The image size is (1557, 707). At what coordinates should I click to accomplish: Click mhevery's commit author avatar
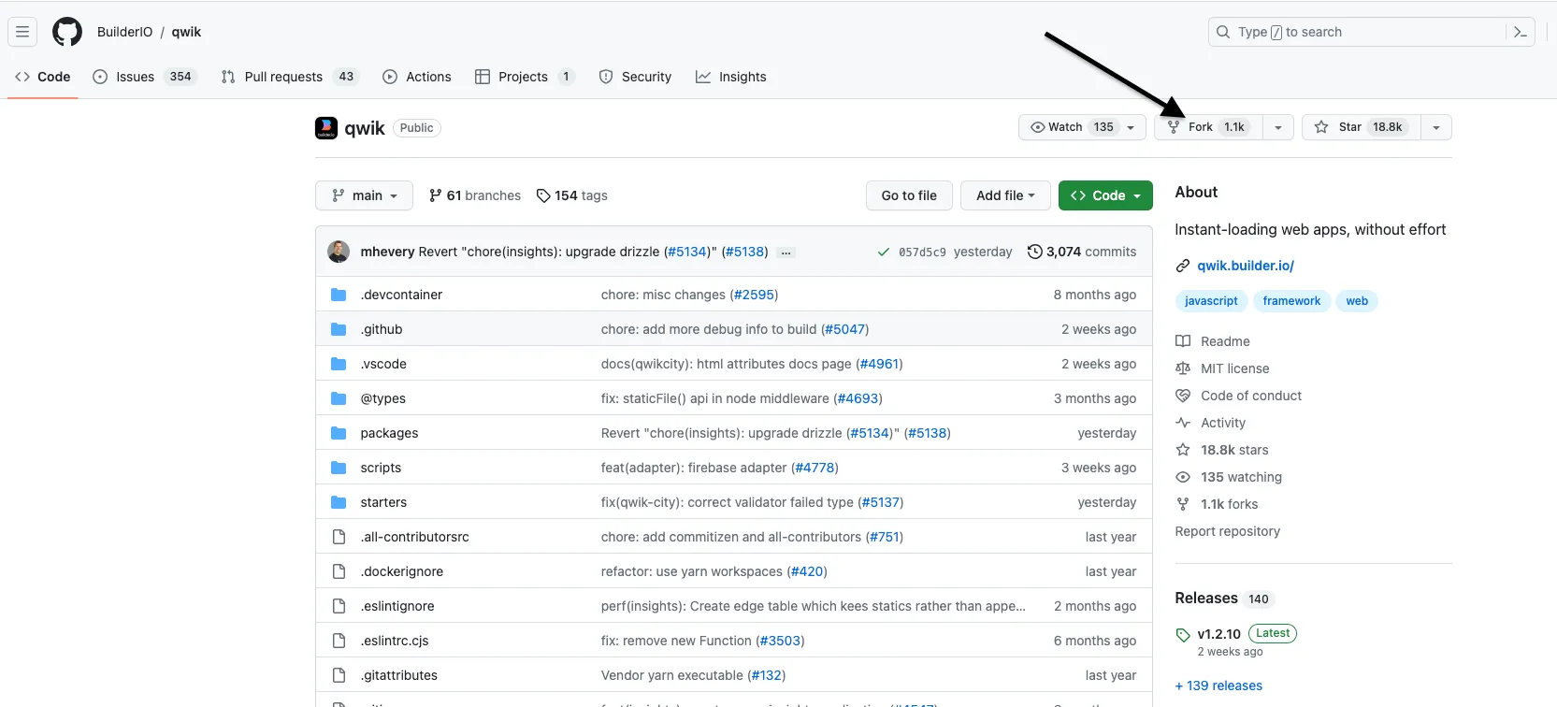339,252
